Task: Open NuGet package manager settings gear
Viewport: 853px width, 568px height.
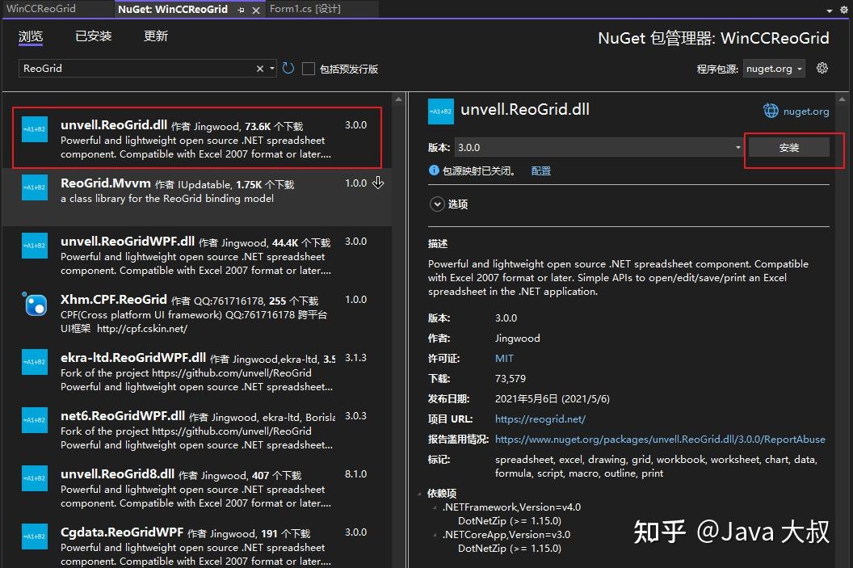Action: point(821,69)
